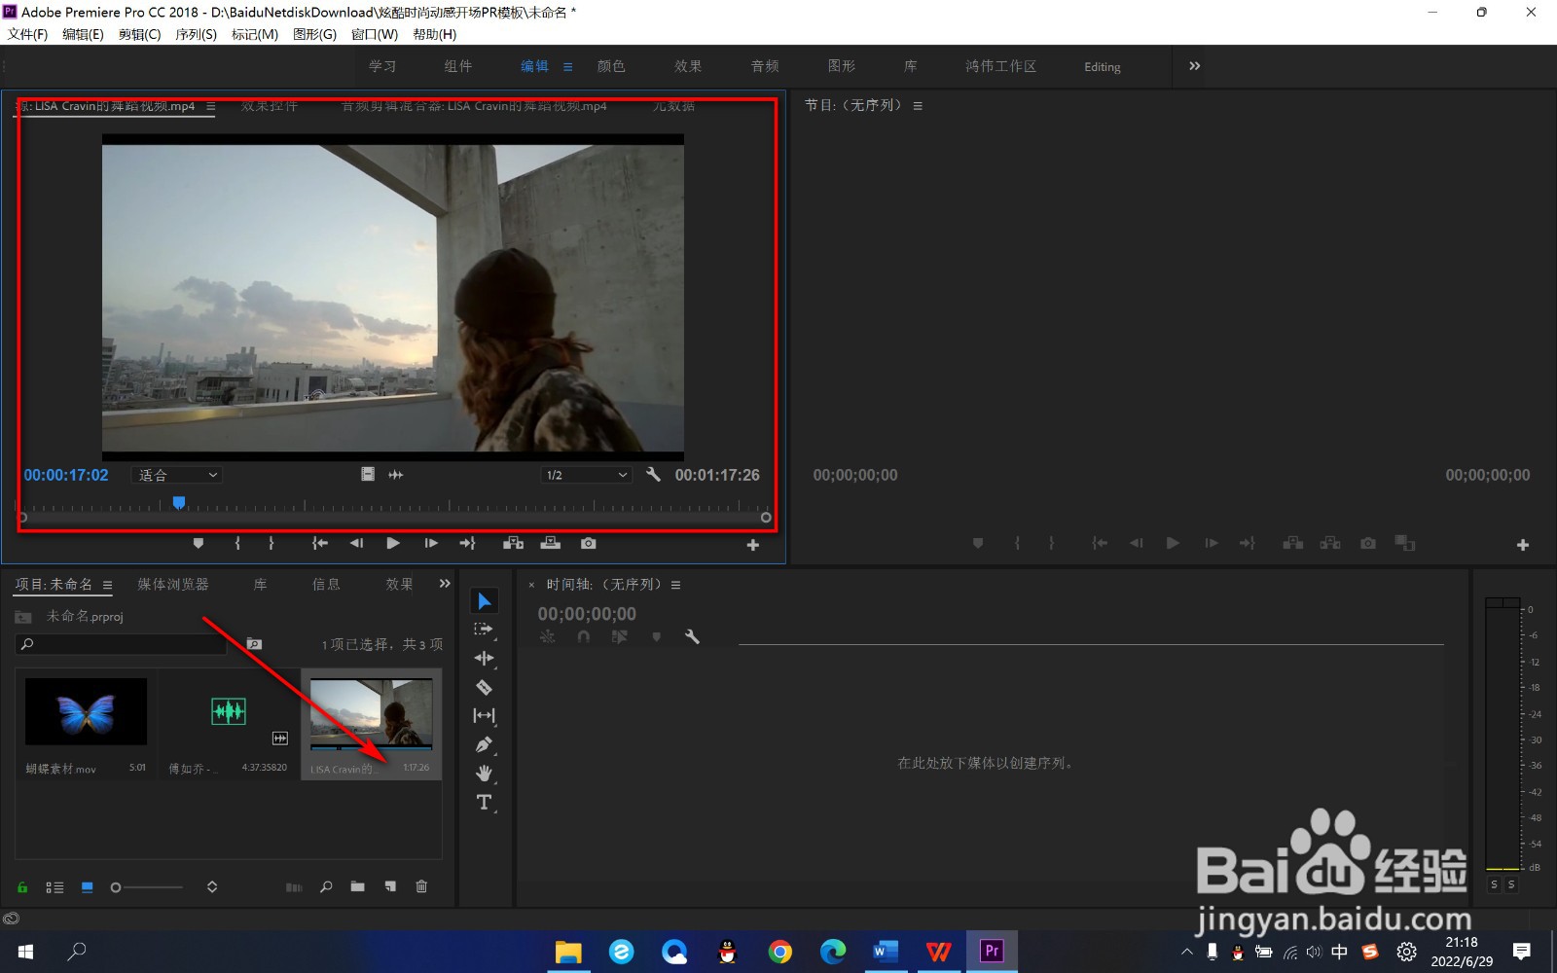Screen dimensions: 1557x973
Task: Open the 窗口(W) menu
Action: (375, 34)
